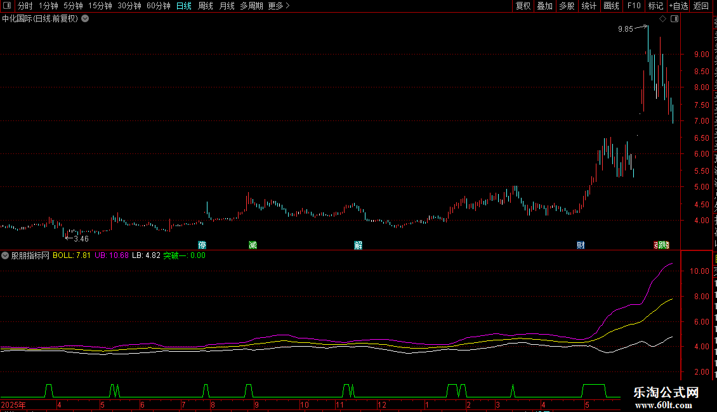Click the UB: 10.68 indicator value
Viewport: 717px width, 412px height.
point(112,255)
